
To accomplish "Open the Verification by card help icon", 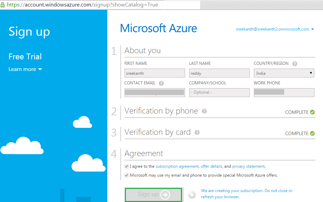I will pos(197,132).
